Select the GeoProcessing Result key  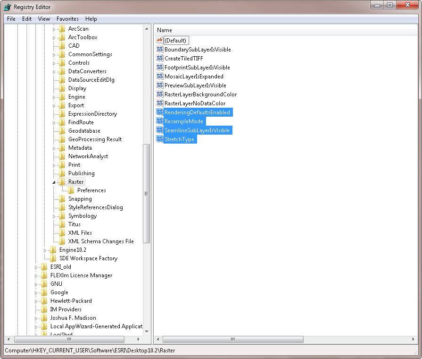click(95, 139)
